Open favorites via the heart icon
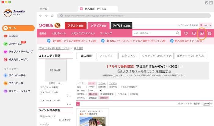Image resolution: width=214 pixels, height=126 pixels. 186,33
